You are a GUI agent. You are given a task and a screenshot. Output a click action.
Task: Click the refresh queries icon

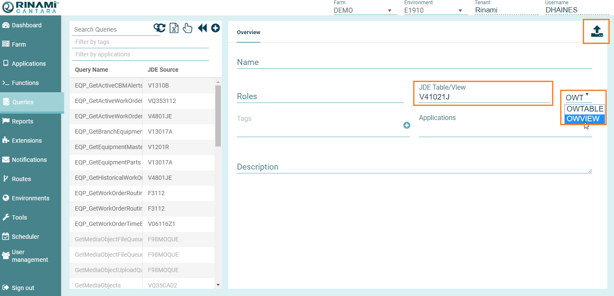point(159,28)
